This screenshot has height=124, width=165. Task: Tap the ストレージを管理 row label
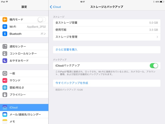67,37
